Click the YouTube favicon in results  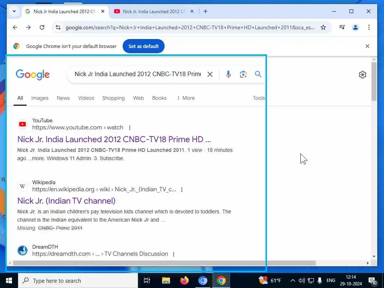click(22, 124)
